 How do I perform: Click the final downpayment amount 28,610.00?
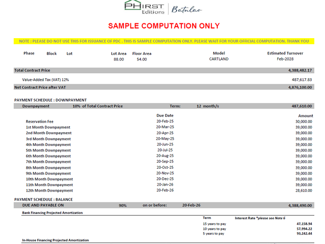[x=304, y=191]
